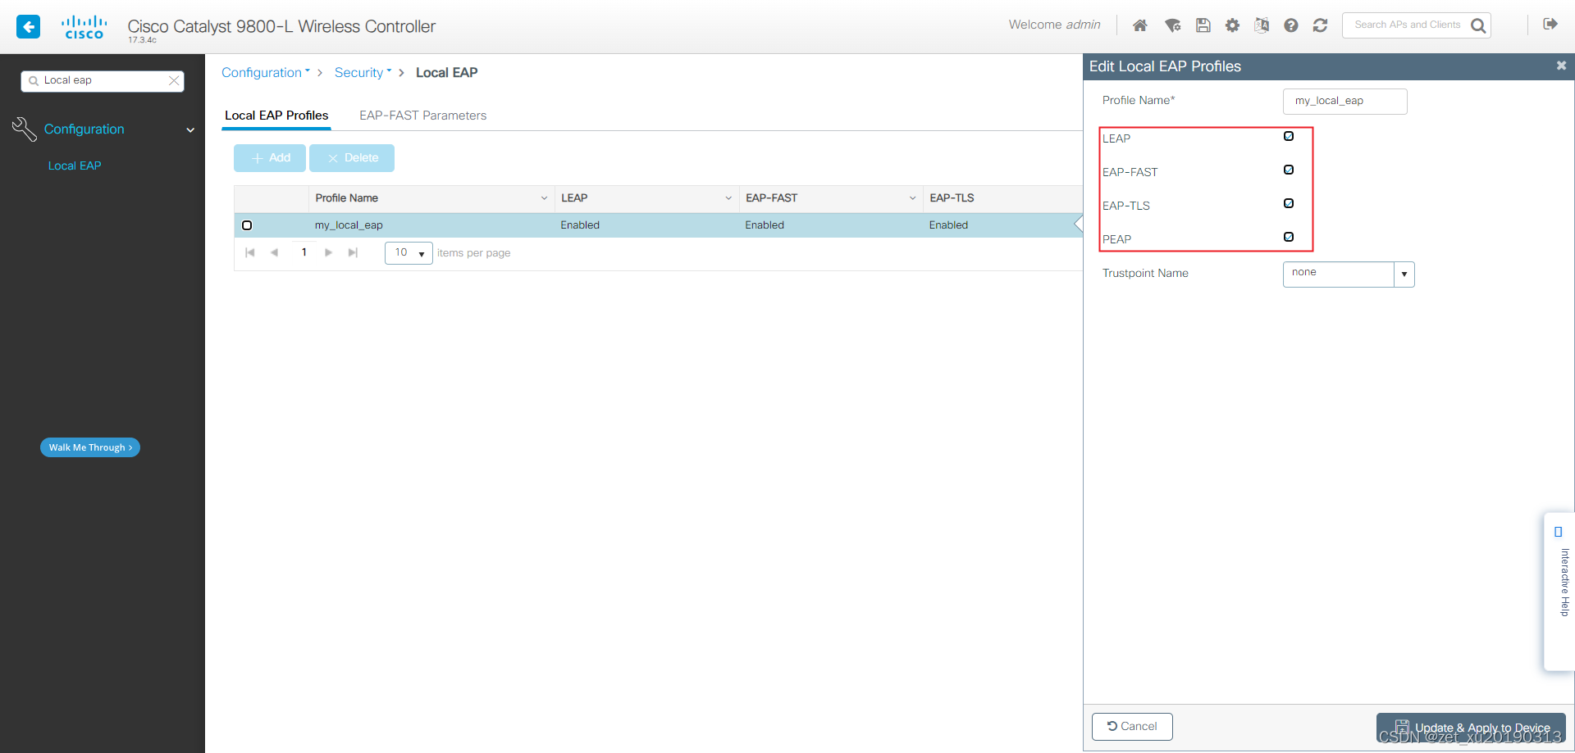This screenshot has height=753, width=1575.
Task: Open the Security breadcrumb dropdown
Action: tap(363, 72)
